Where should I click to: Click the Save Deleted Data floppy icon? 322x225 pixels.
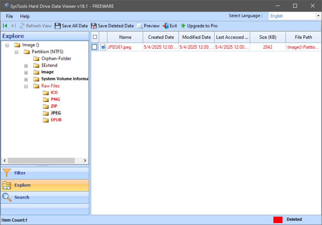click(94, 26)
